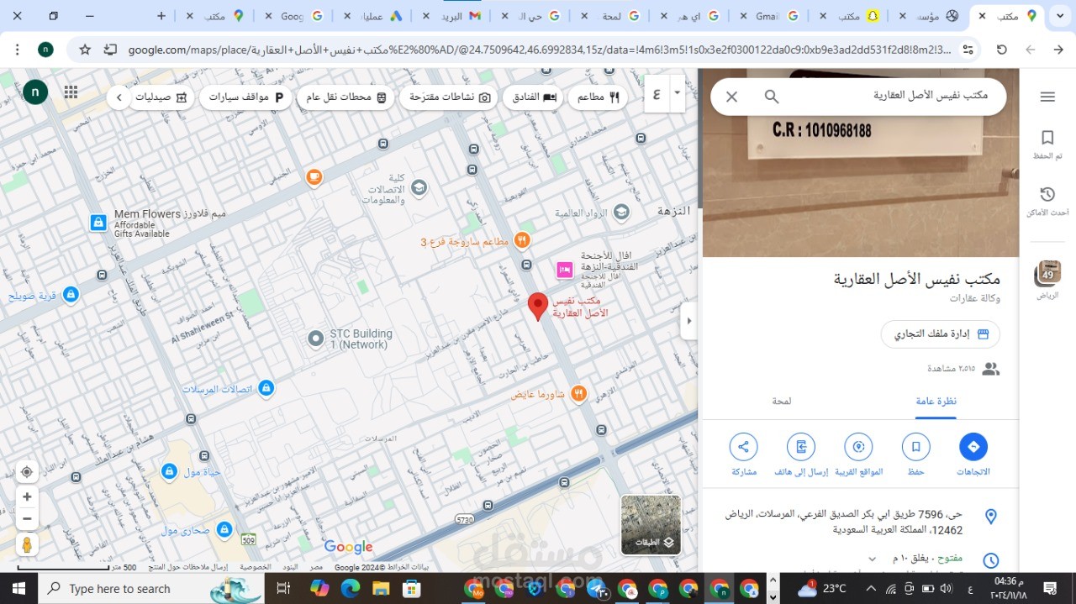Filter map by Parking (مواقف سيارات) chip

(x=247, y=97)
